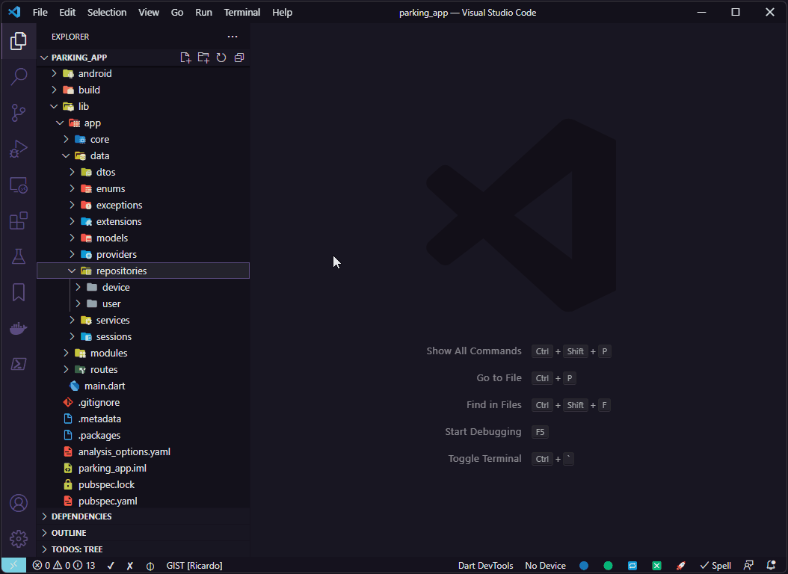Open the Terminal menu
This screenshot has height=574, width=788.
(x=242, y=13)
